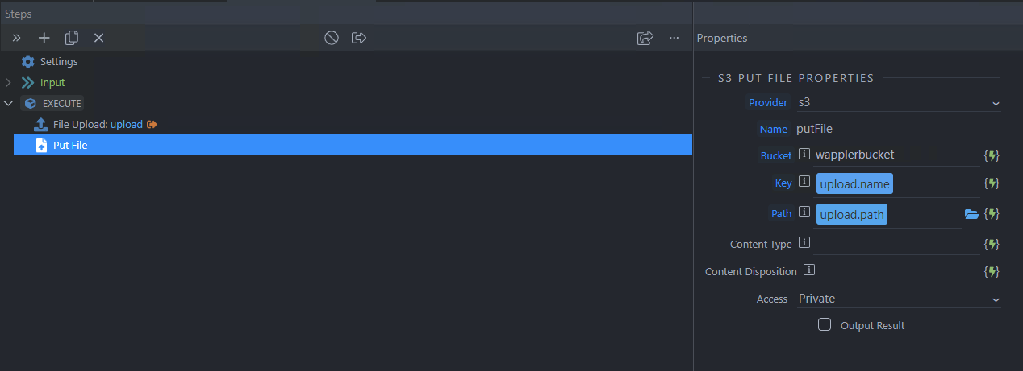Expand the Input tree node

[x=8, y=83]
